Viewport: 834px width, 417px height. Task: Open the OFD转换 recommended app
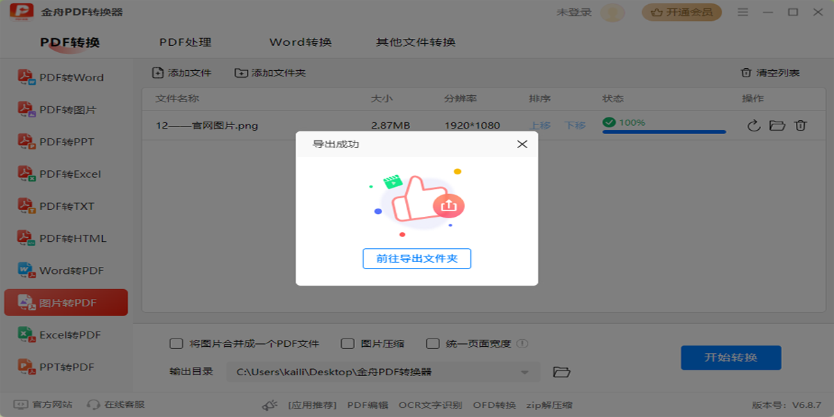point(494,405)
